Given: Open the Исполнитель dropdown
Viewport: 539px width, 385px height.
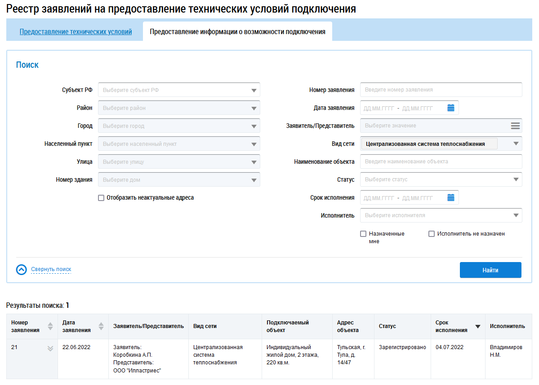Looking at the screenshot, I should point(441,215).
